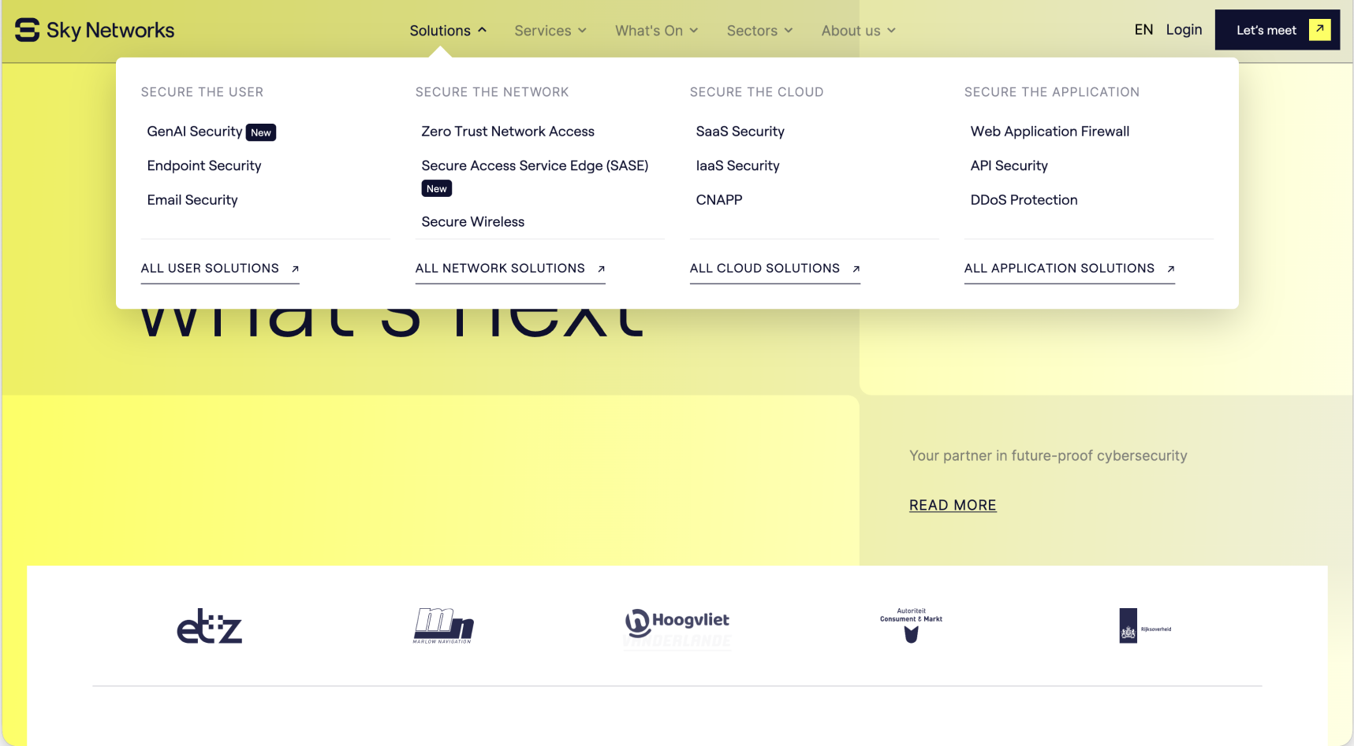Open IaaS Security
The height and width of the screenshot is (746, 1354).
737,165
